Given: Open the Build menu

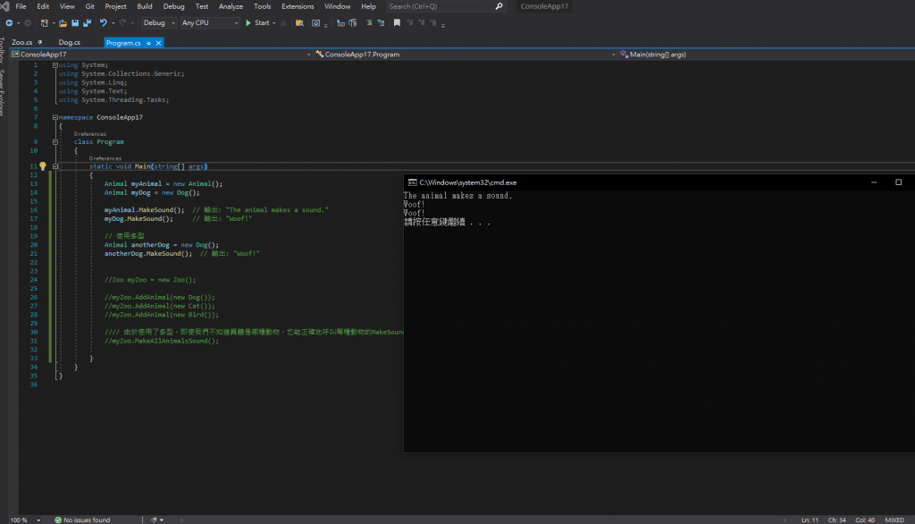Looking at the screenshot, I should click(x=144, y=6).
